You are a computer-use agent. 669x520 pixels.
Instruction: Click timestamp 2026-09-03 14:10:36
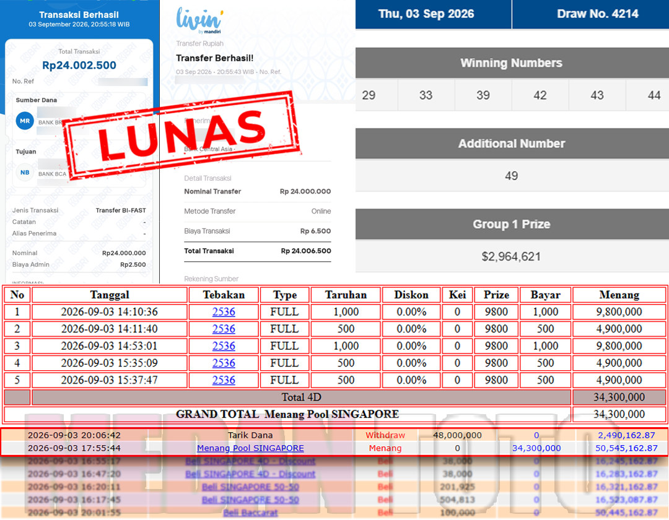point(110,311)
